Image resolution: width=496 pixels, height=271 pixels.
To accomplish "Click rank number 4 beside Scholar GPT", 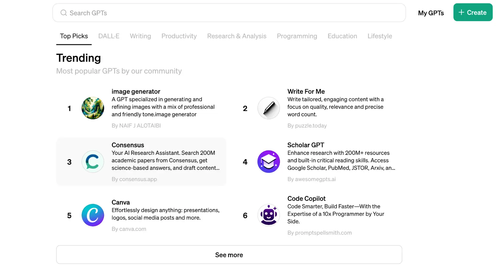I will pos(245,162).
